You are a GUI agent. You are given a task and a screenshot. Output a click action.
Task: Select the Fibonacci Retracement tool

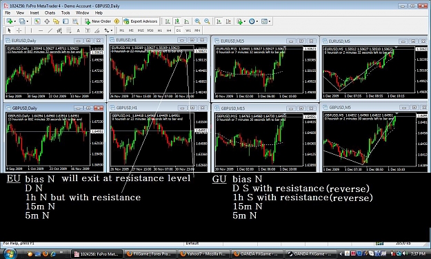click(x=69, y=30)
